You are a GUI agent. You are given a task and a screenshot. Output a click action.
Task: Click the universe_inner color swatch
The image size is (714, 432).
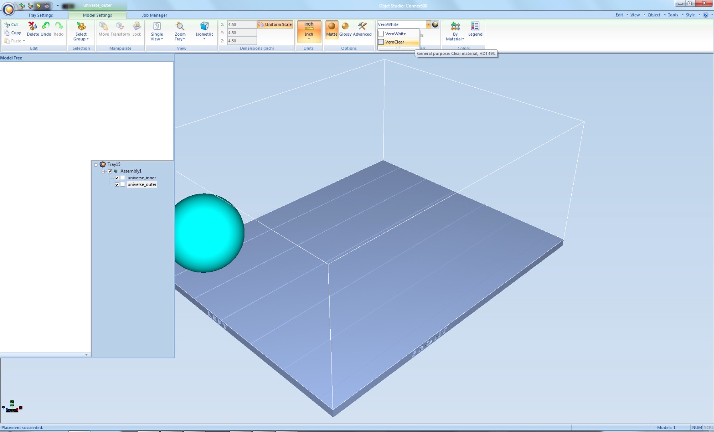(123, 178)
